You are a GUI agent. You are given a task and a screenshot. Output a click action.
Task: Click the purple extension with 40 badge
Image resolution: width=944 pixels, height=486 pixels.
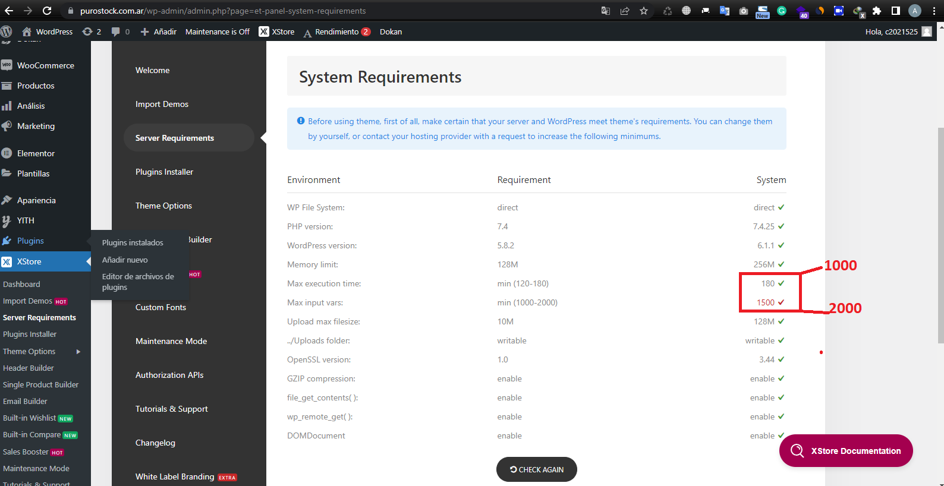click(801, 11)
